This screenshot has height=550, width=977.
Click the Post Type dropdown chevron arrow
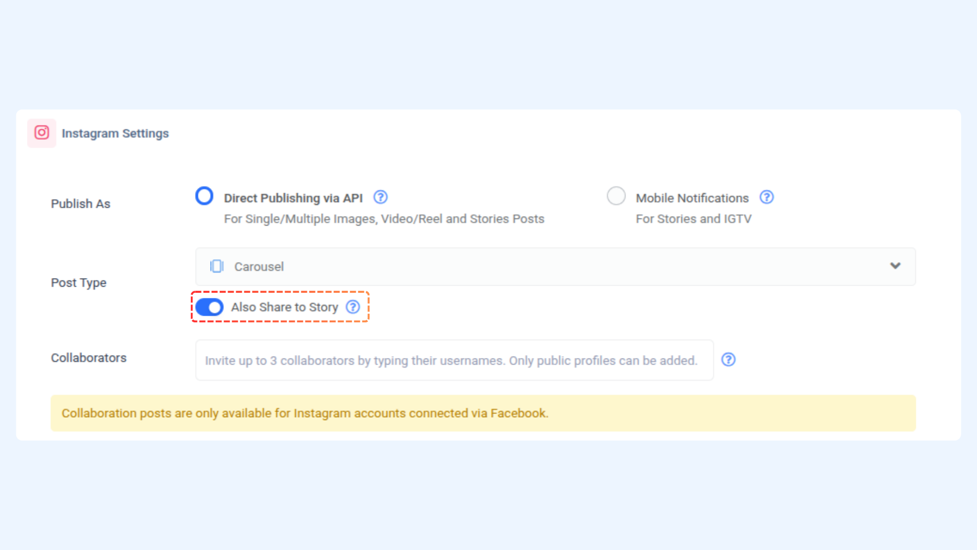coord(895,266)
